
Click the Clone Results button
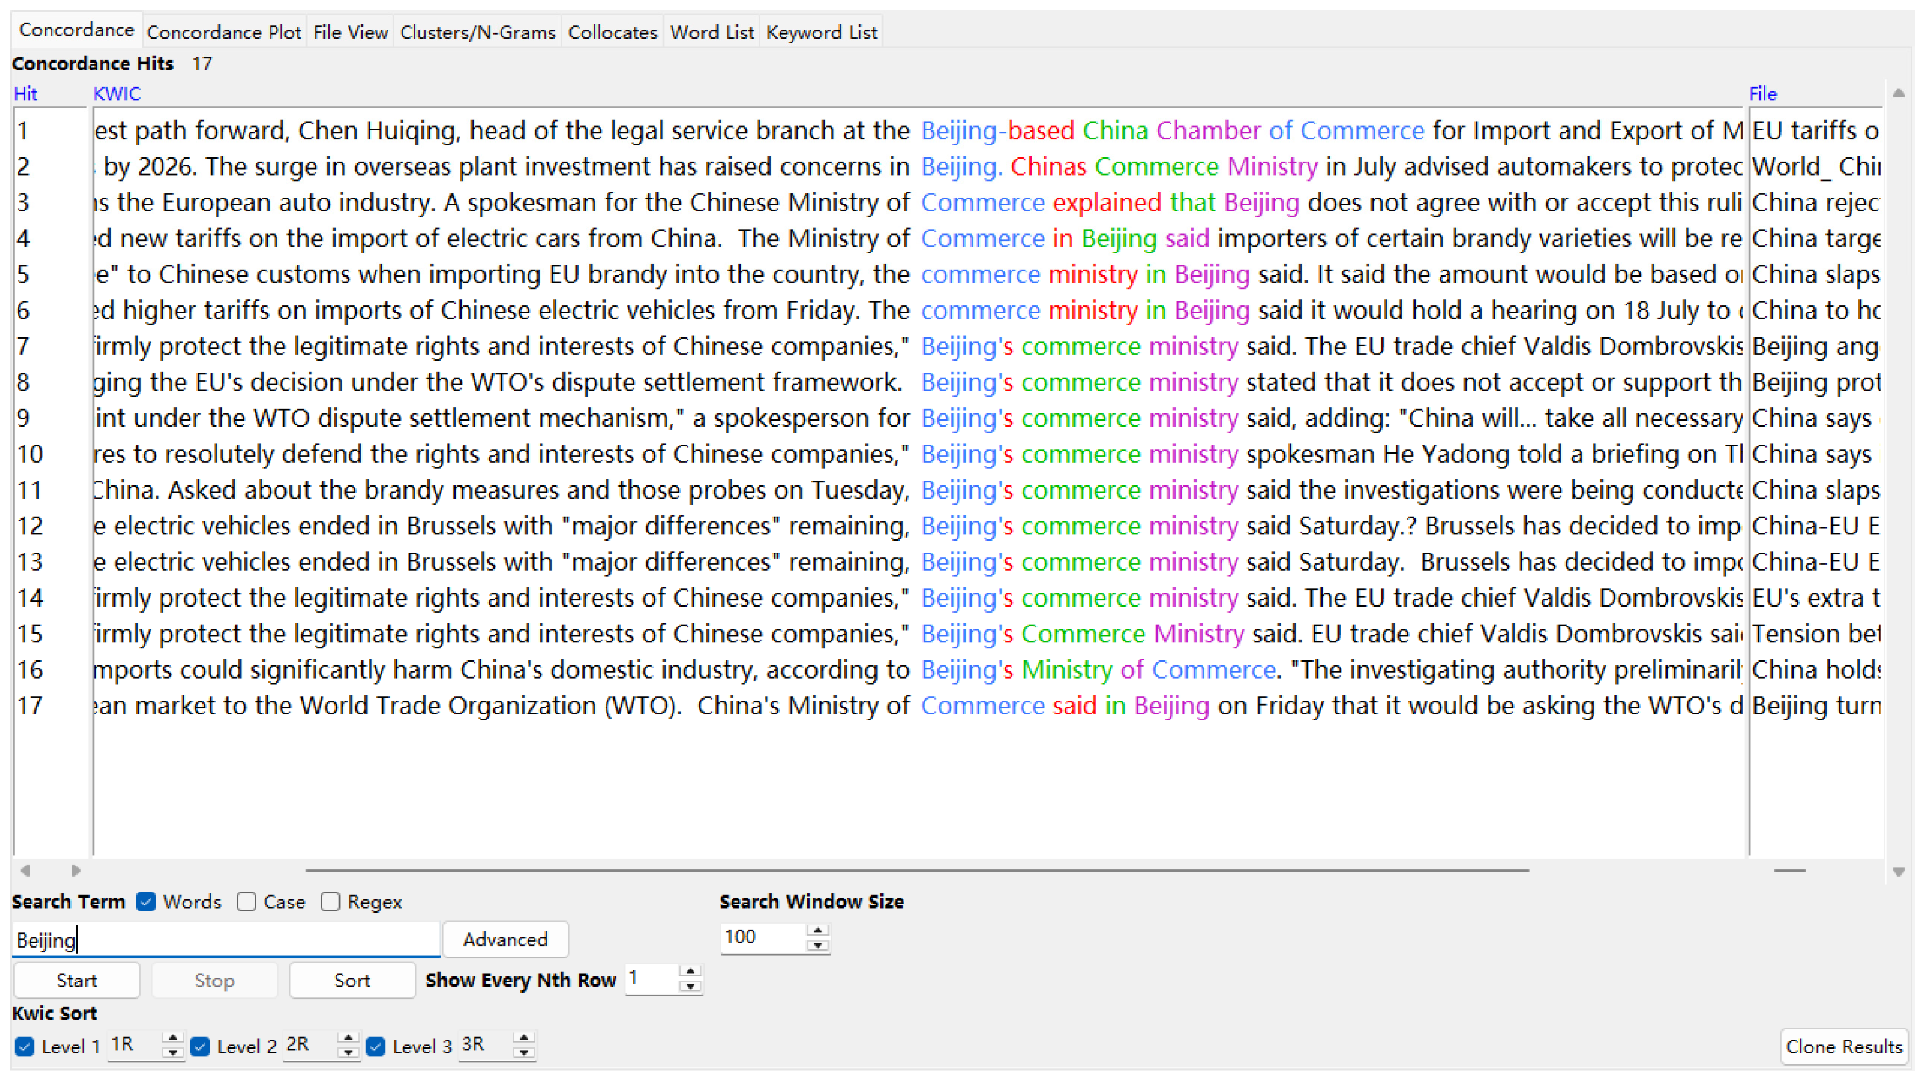point(1843,1047)
